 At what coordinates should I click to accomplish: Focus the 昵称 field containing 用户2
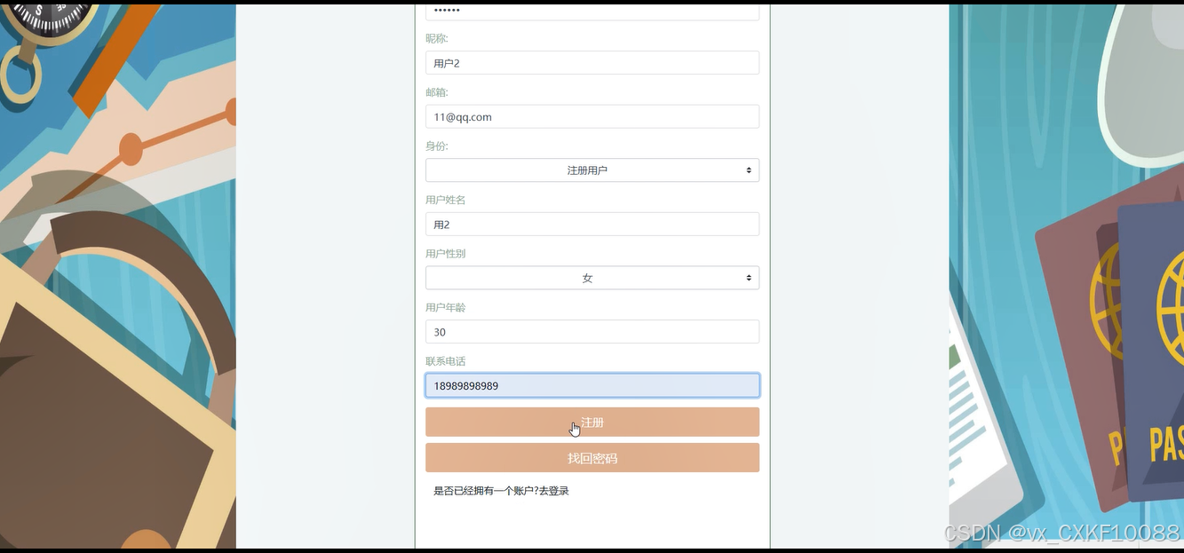tap(592, 62)
